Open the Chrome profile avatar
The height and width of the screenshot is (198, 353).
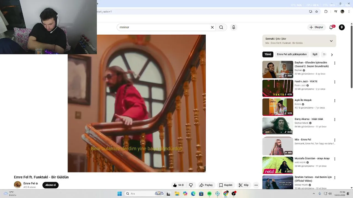(342, 12)
